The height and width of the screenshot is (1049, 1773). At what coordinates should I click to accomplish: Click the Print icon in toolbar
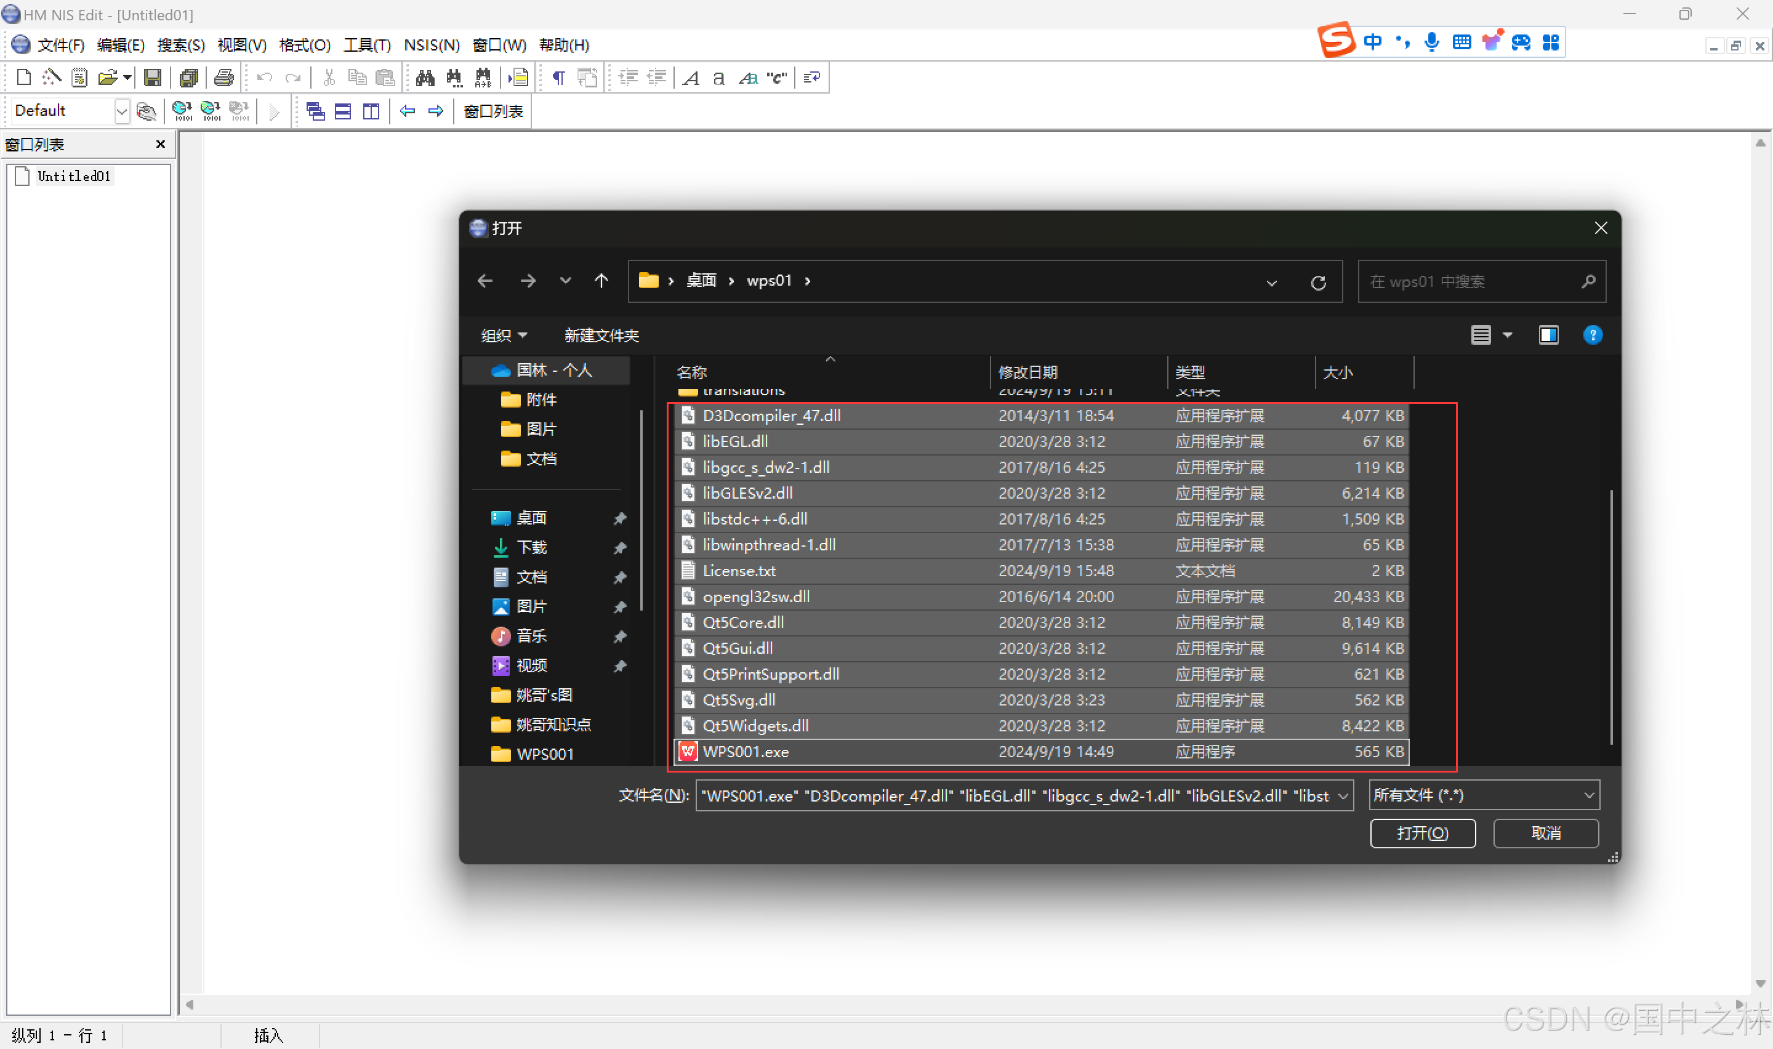[x=224, y=77]
